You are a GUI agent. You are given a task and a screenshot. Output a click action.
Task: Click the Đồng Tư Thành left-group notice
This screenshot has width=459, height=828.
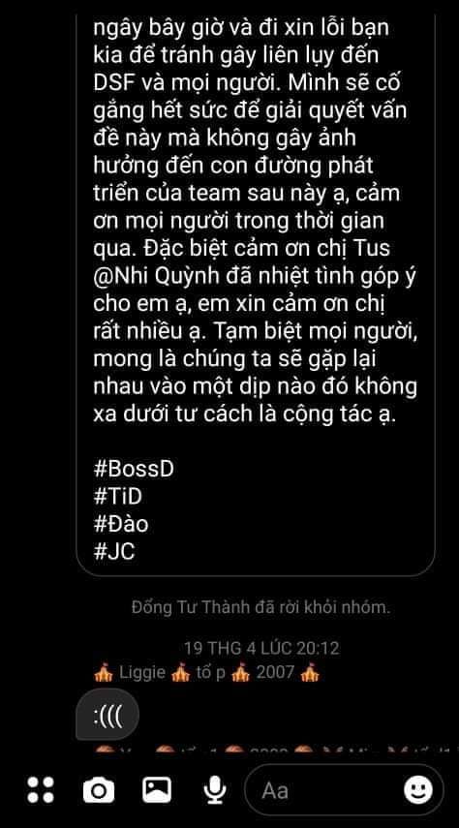[x=260, y=607]
